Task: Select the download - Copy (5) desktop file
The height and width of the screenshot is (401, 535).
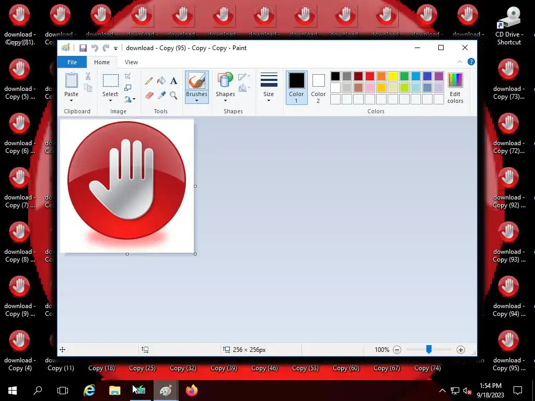Action: pyautogui.click(x=19, y=80)
